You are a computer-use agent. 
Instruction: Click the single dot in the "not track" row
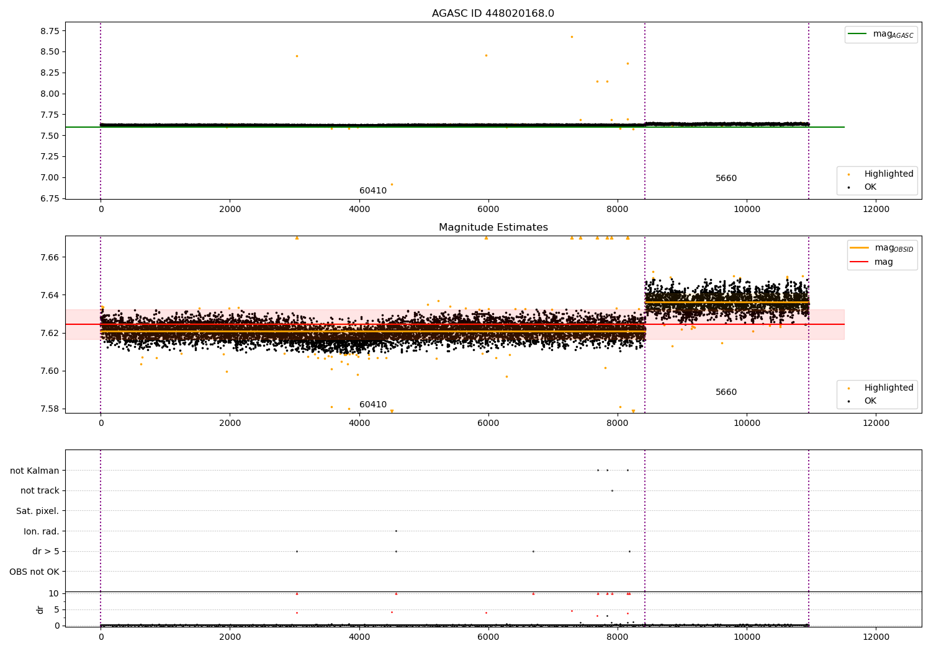click(612, 490)
